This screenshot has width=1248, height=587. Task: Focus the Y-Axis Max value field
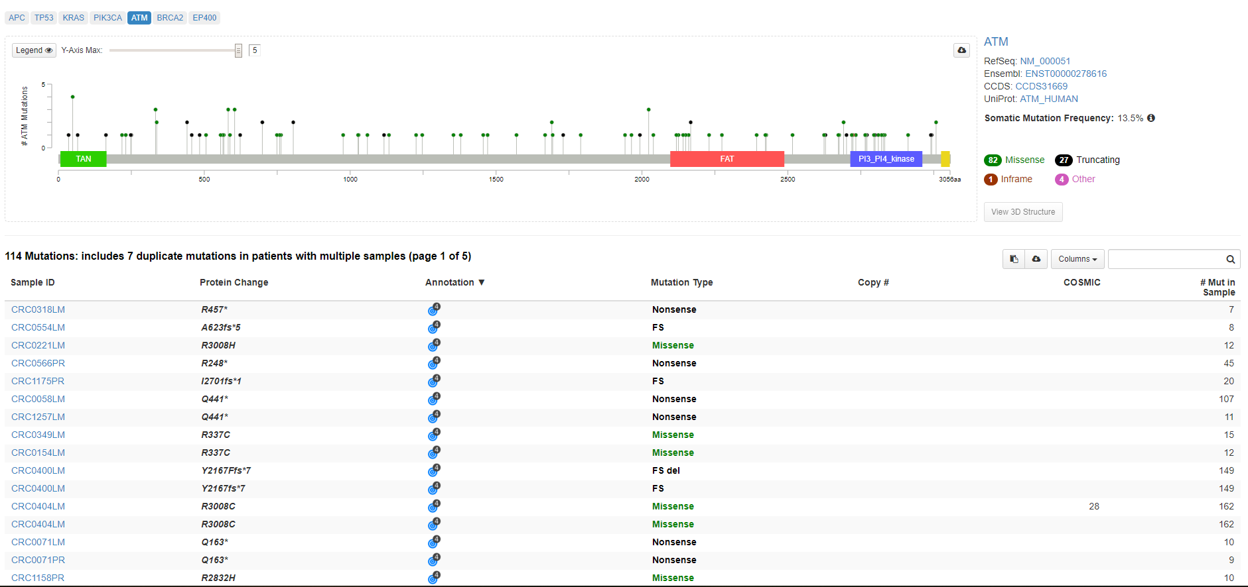255,50
